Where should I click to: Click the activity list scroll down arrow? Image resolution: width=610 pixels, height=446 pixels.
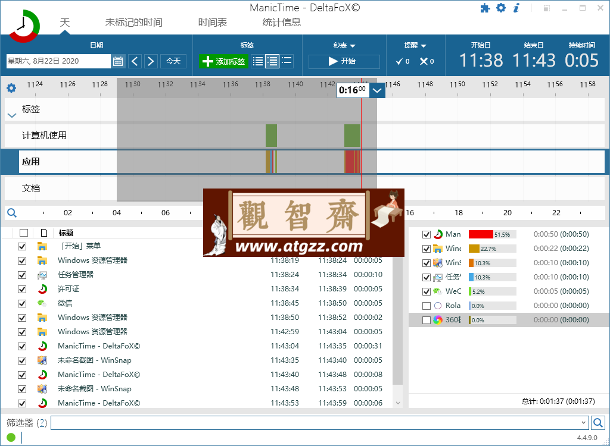tap(397, 403)
